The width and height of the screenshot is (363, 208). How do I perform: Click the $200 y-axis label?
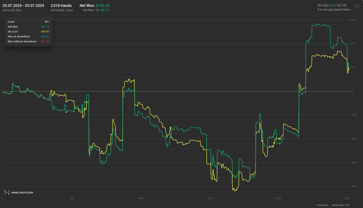[x=353, y=43]
